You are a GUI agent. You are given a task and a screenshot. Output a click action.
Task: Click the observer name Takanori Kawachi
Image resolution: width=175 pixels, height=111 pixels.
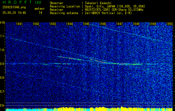[x=98, y=3]
